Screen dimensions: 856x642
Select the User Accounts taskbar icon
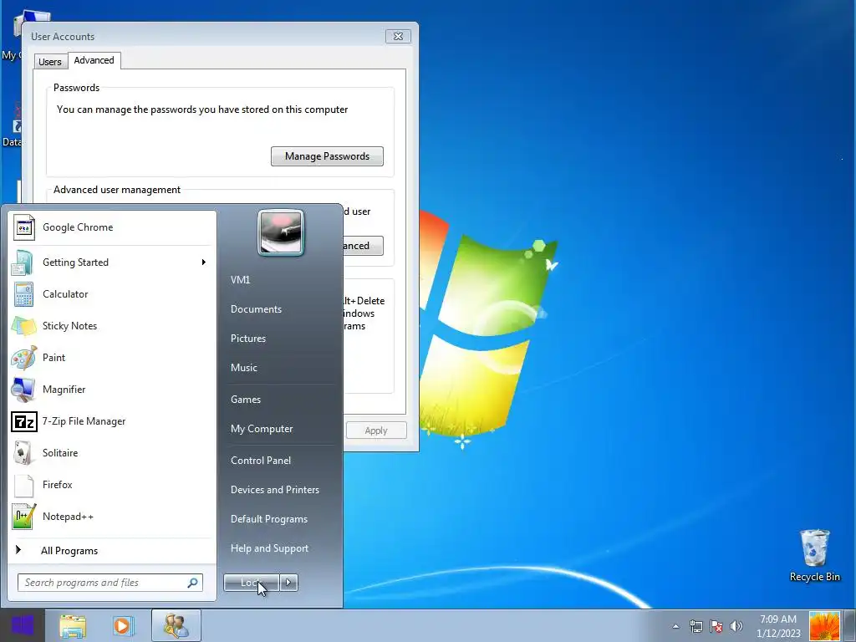coord(176,625)
